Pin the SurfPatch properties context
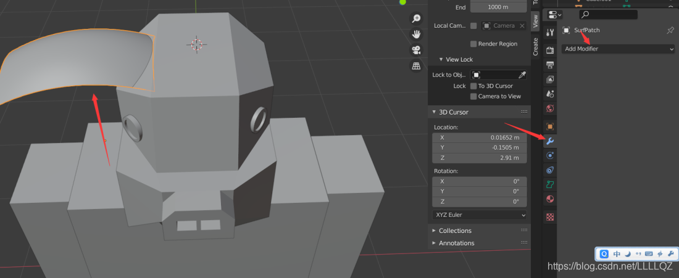 670,30
